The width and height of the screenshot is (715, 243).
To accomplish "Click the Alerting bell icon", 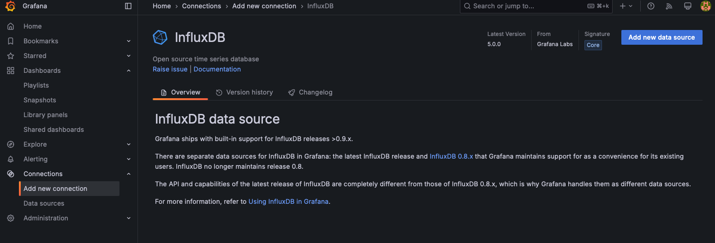I will click(11, 159).
